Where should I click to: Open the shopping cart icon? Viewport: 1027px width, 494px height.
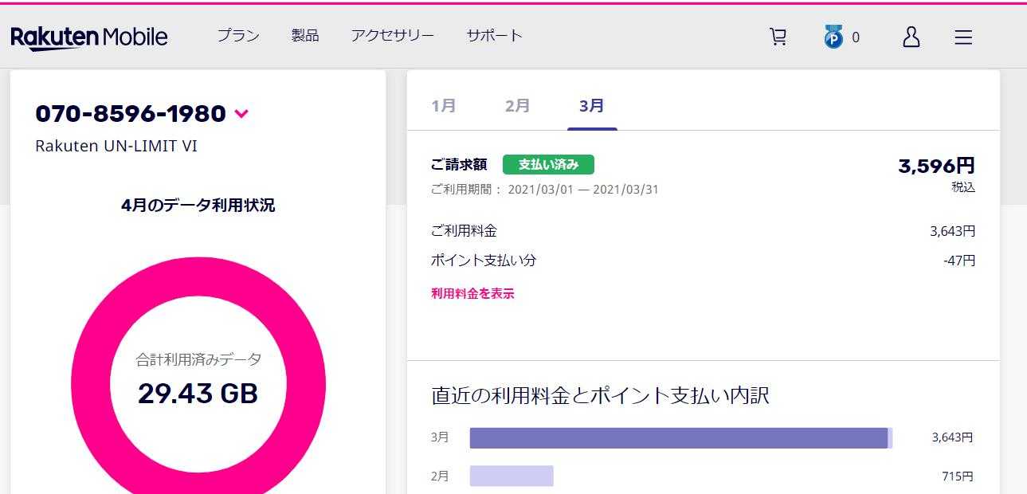[778, 37]
